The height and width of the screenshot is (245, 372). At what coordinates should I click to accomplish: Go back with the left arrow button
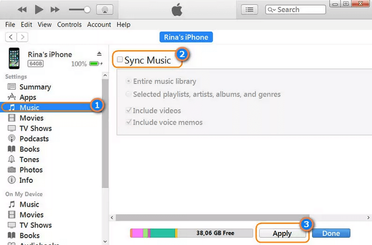click(x=11, y=37)
